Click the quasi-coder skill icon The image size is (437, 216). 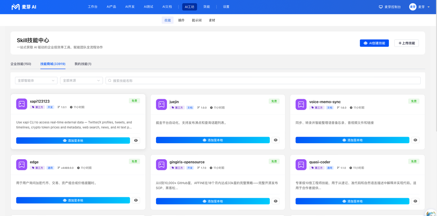point(301,165)
